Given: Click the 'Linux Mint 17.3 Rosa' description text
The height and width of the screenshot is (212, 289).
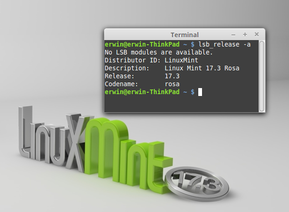Looking at the screenshot, I should point(202,68).
